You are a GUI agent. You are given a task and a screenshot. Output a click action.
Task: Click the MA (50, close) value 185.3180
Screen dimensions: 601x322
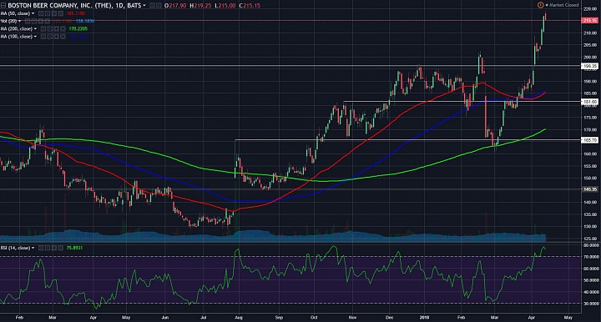[x=76, y=13]
